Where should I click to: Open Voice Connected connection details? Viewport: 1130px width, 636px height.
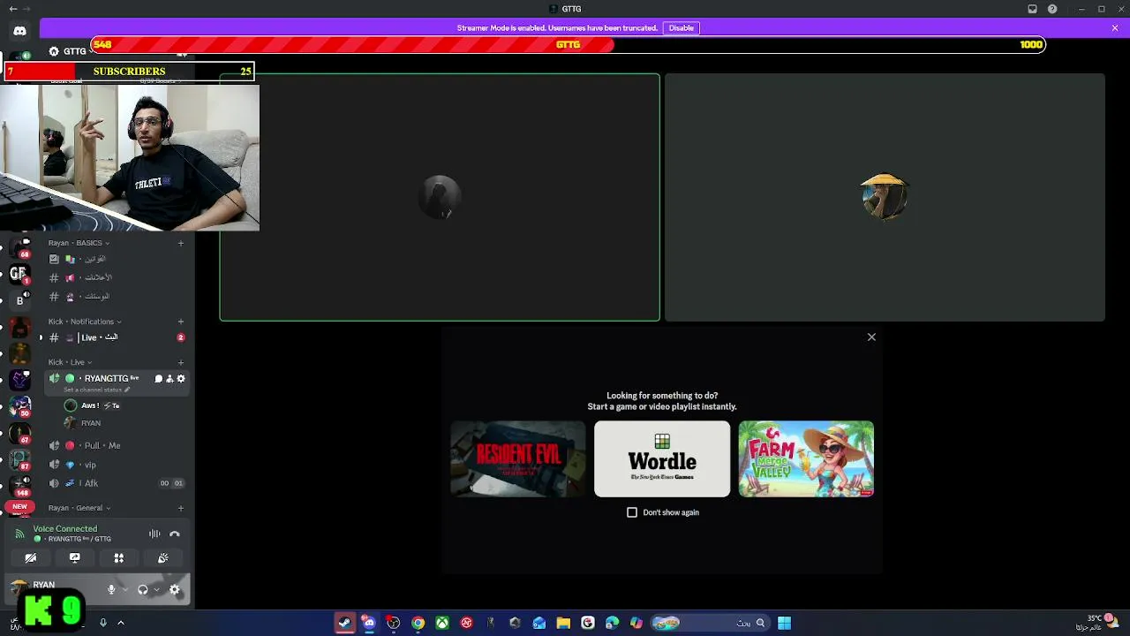(x=65, y=529)
